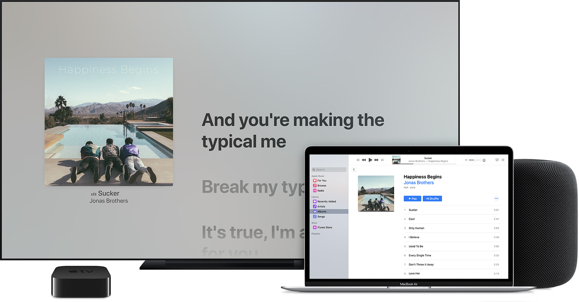Image resolution: width=579 pixels, height=302 pixels.
Task: Select the track I Believe
Action: pyautogui.click(x=452, y=237)
